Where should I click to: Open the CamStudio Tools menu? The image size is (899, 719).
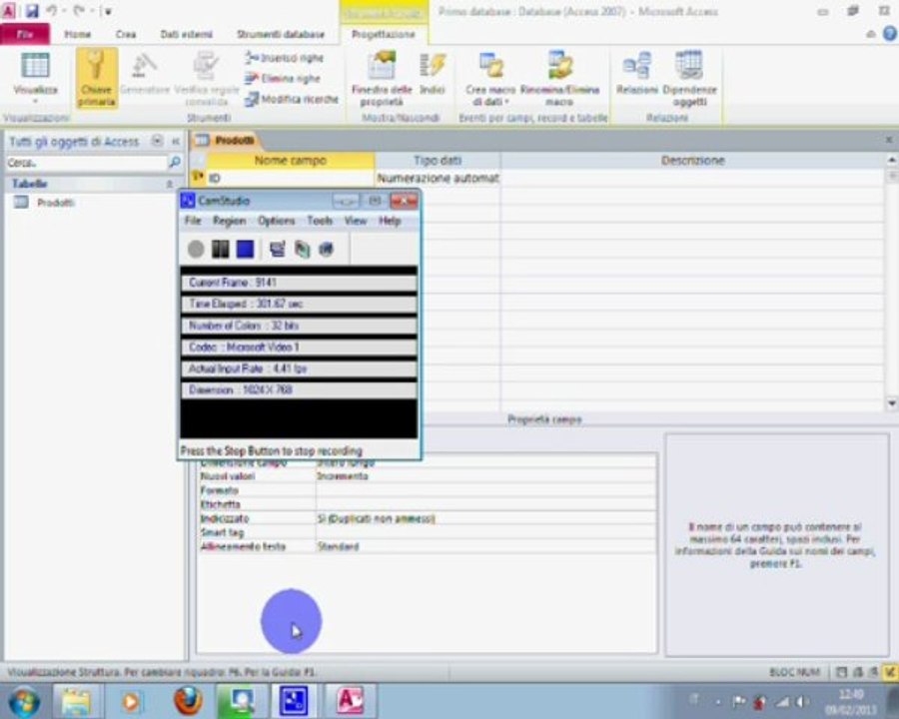click(320, 221)
